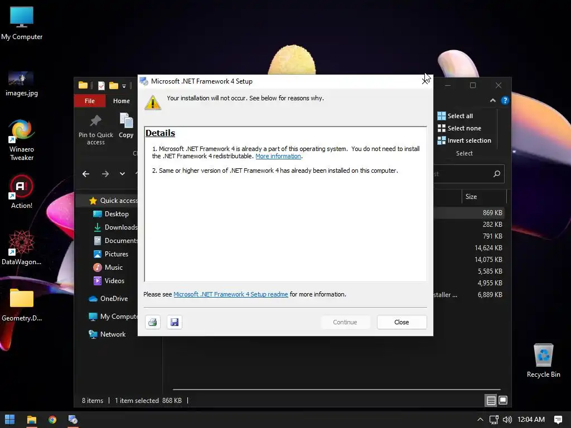571x428 pixels.
Task: Open the File tab in File Explorer
Action: (x=90, y=101)
